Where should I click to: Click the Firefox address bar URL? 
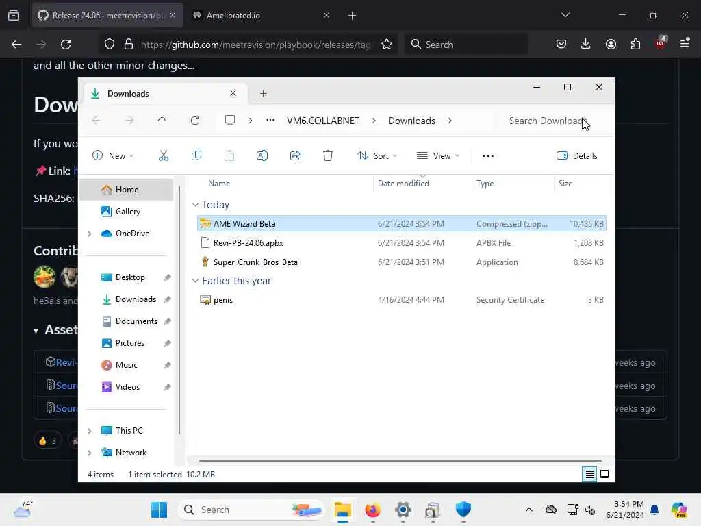(x=255, y=45)
